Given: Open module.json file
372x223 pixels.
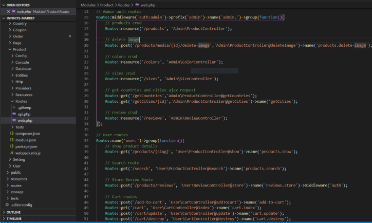Looking at the screenshot, I should click(26, 140).
